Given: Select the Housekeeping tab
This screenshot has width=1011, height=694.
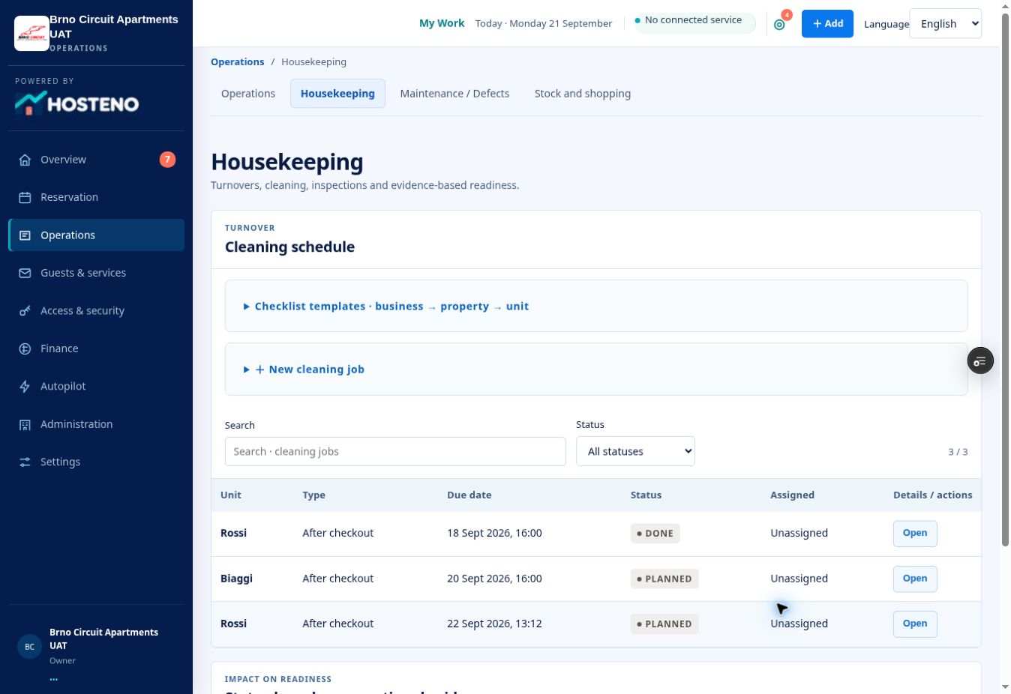Looking at the screenshot, I should [337, 94].
